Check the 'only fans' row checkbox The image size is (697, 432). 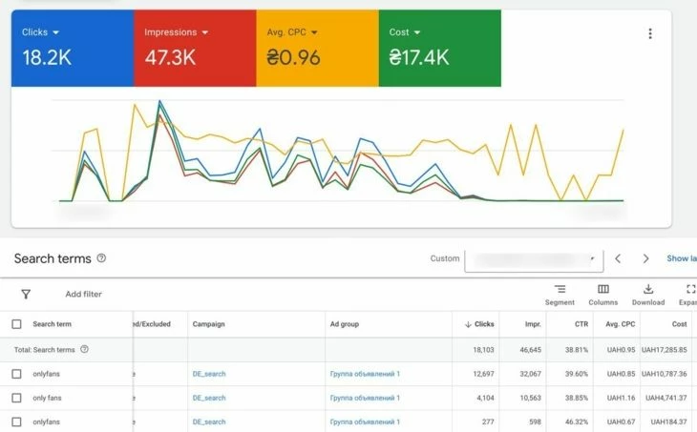tap(16, 398)
